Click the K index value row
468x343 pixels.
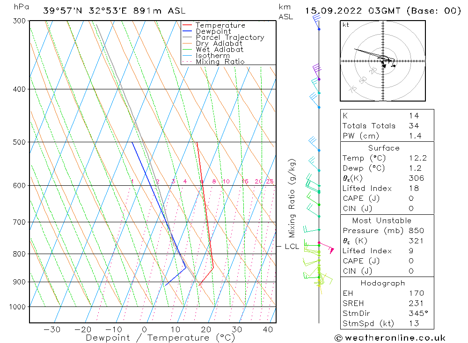[387, 116]
